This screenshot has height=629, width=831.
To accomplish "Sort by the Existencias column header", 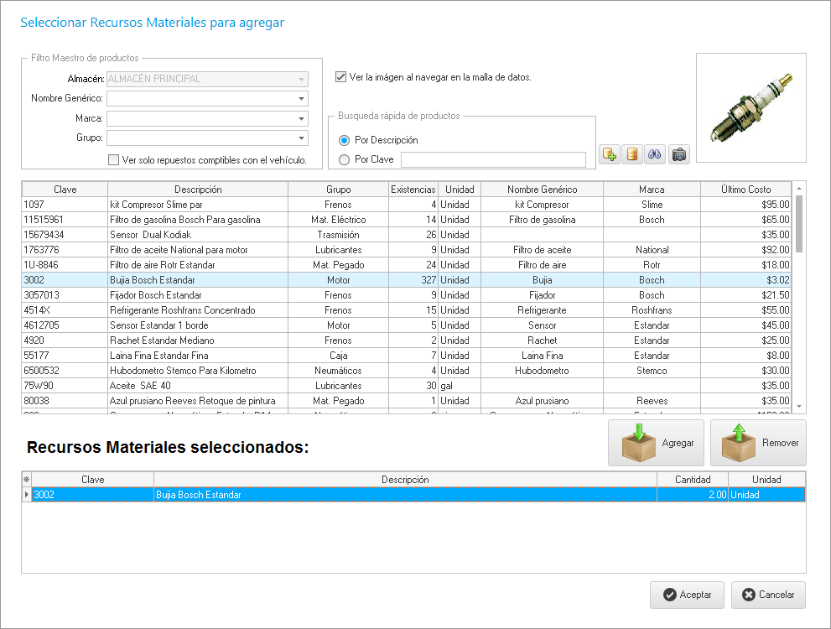I will 413,190.
